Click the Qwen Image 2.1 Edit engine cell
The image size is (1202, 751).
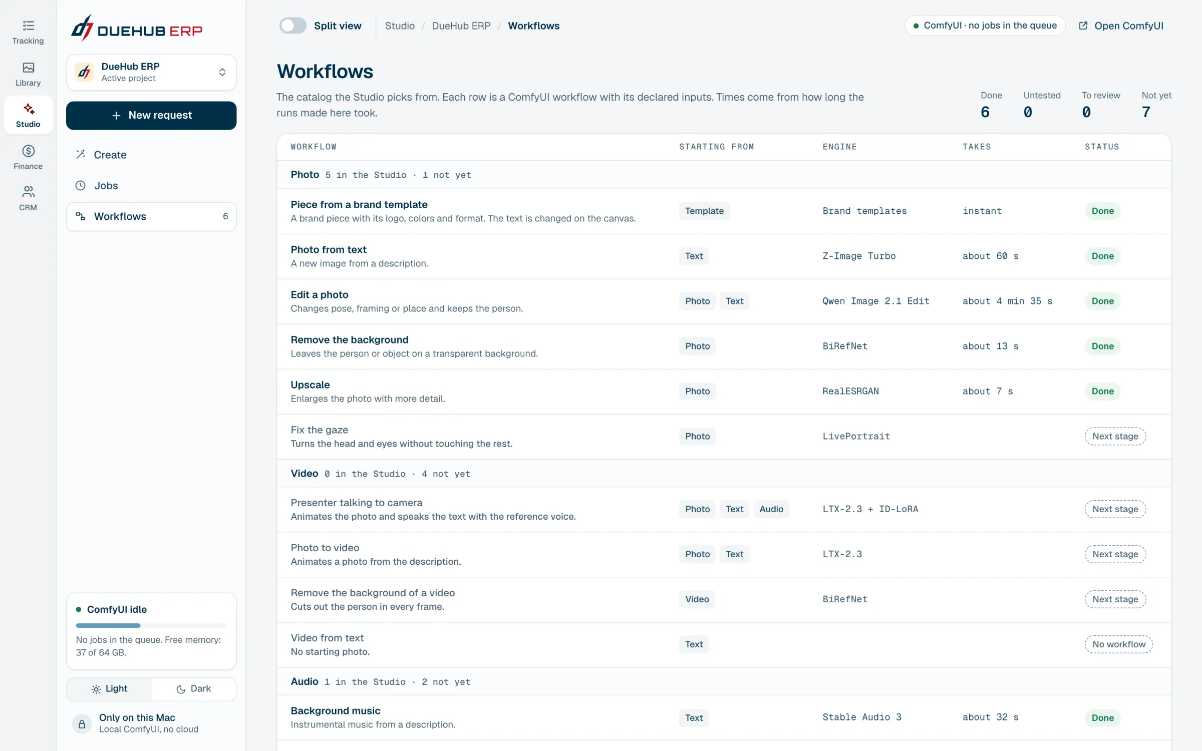click(876, 301)
